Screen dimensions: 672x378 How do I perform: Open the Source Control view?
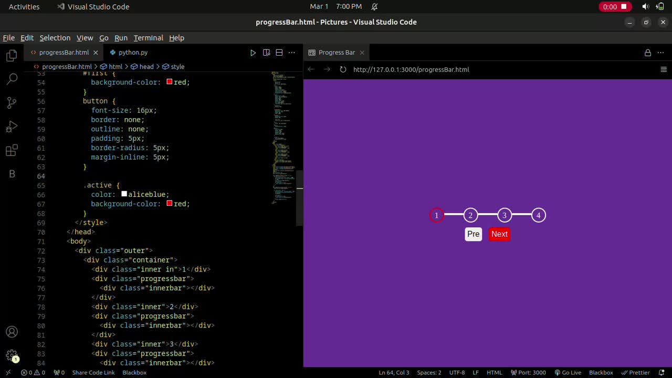[12, 103]
